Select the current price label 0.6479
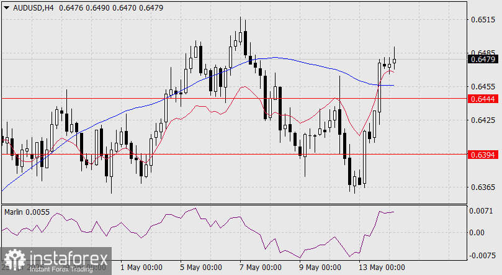 (x=483, y=59)
